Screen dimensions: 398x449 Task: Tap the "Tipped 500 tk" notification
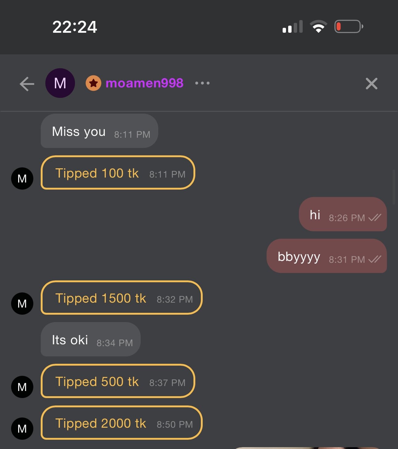click(x=118, y=381)
